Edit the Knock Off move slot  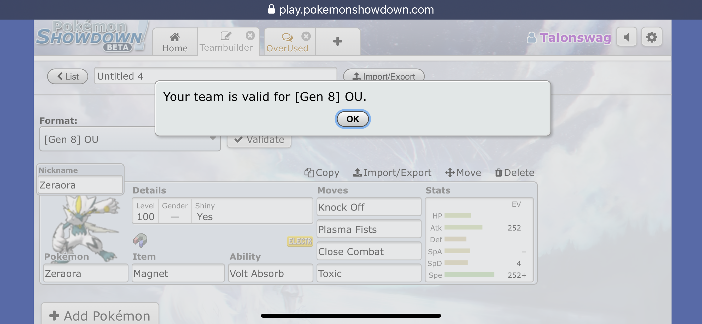pyautogui.click(x=369, y=207)
